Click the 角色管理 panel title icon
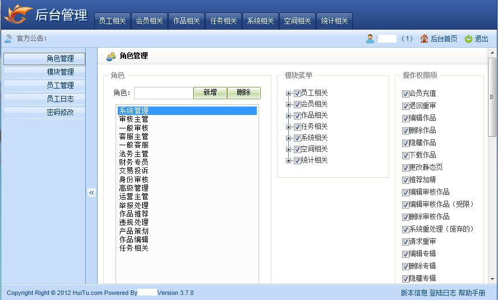 pos(111,56)
